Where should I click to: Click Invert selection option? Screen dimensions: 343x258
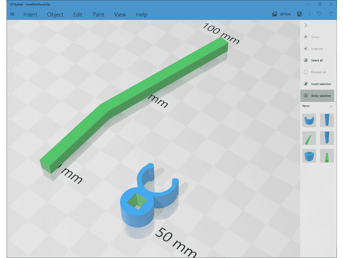coord(317,84)
